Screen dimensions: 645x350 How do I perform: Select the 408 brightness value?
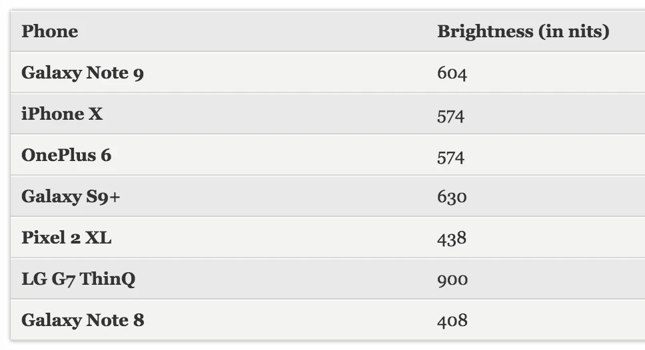(x=452, y=321)
